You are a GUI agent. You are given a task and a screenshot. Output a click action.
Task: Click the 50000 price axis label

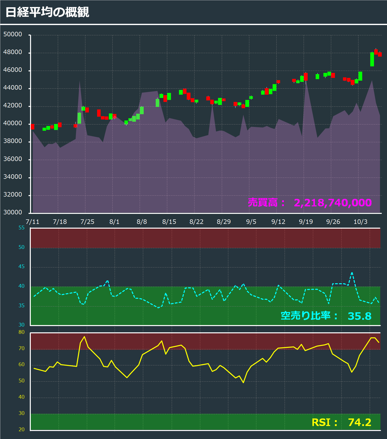tap(13, 34)
